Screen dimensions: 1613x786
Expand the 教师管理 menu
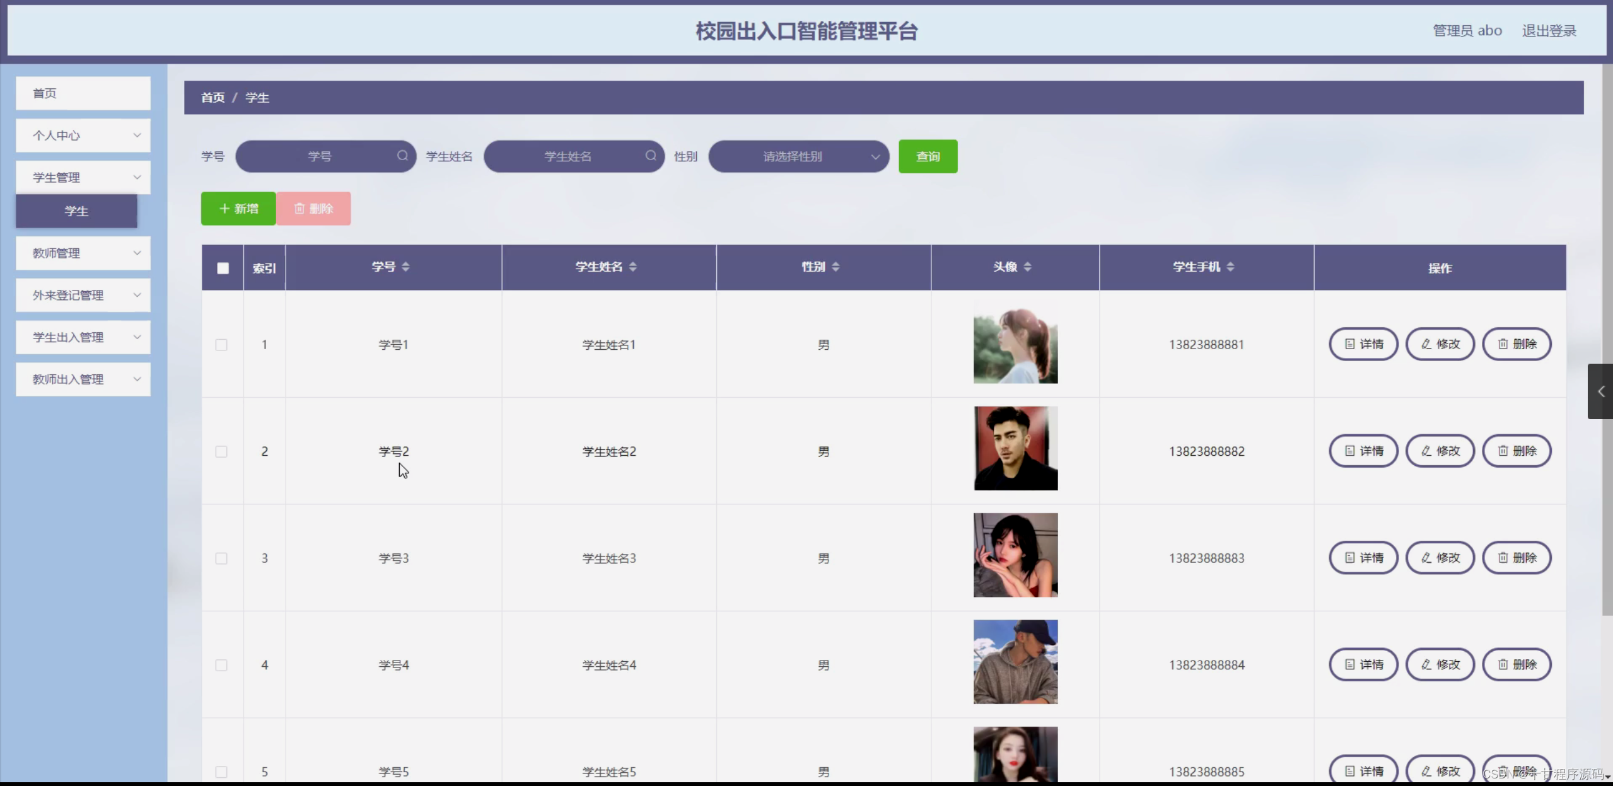click(x=83, y=253)
